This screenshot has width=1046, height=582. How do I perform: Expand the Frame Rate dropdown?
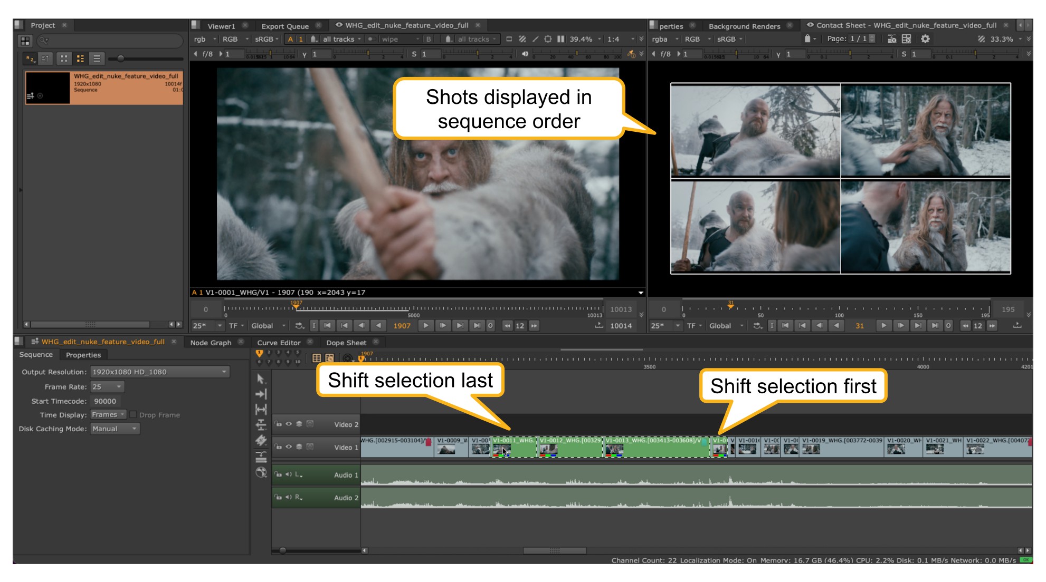[108, 387]
